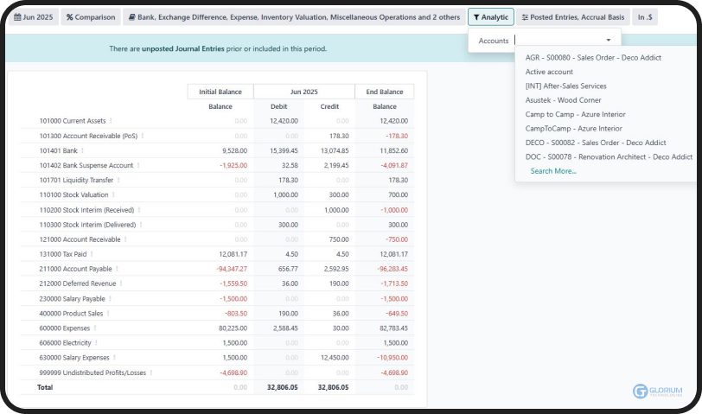Open options icon for 101000 Current Assets
This screenshot has height=414, width=702.
111,121
